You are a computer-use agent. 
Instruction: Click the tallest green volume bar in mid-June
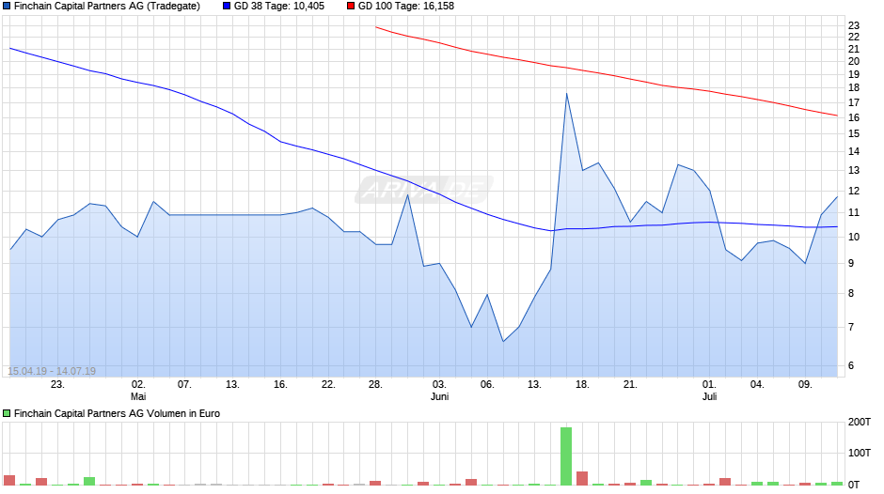pyautogui.click(x=566, y=456)
